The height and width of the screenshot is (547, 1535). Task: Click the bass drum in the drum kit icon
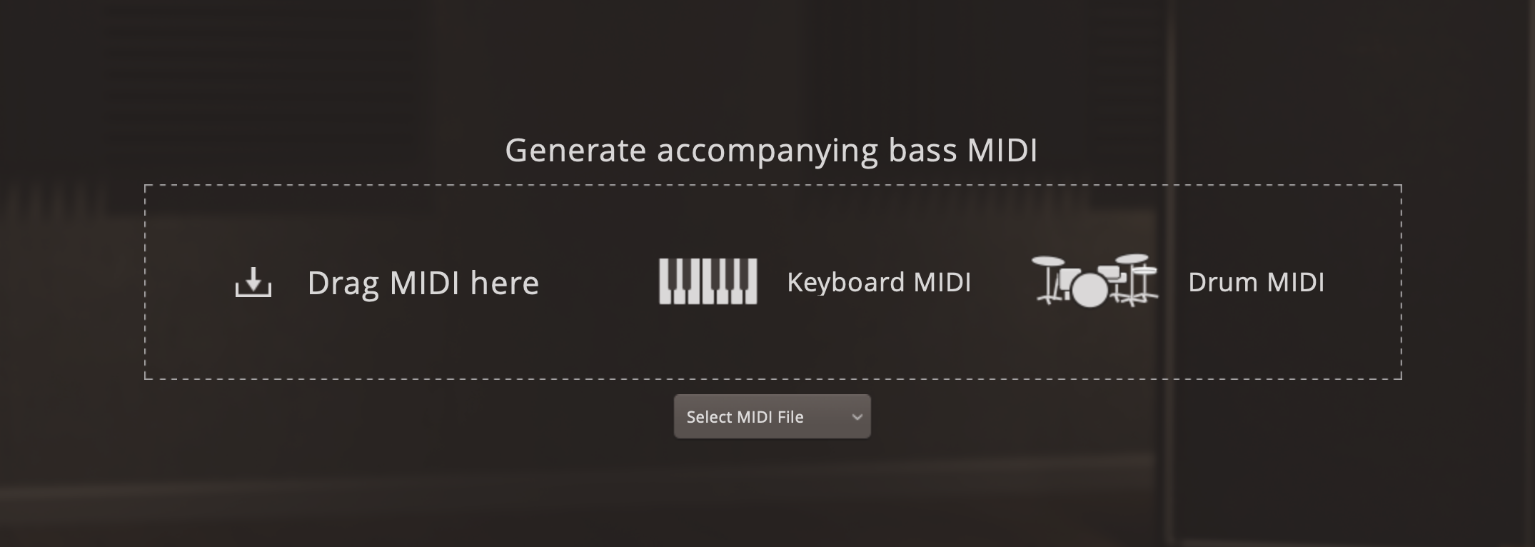click(1090, 290)
